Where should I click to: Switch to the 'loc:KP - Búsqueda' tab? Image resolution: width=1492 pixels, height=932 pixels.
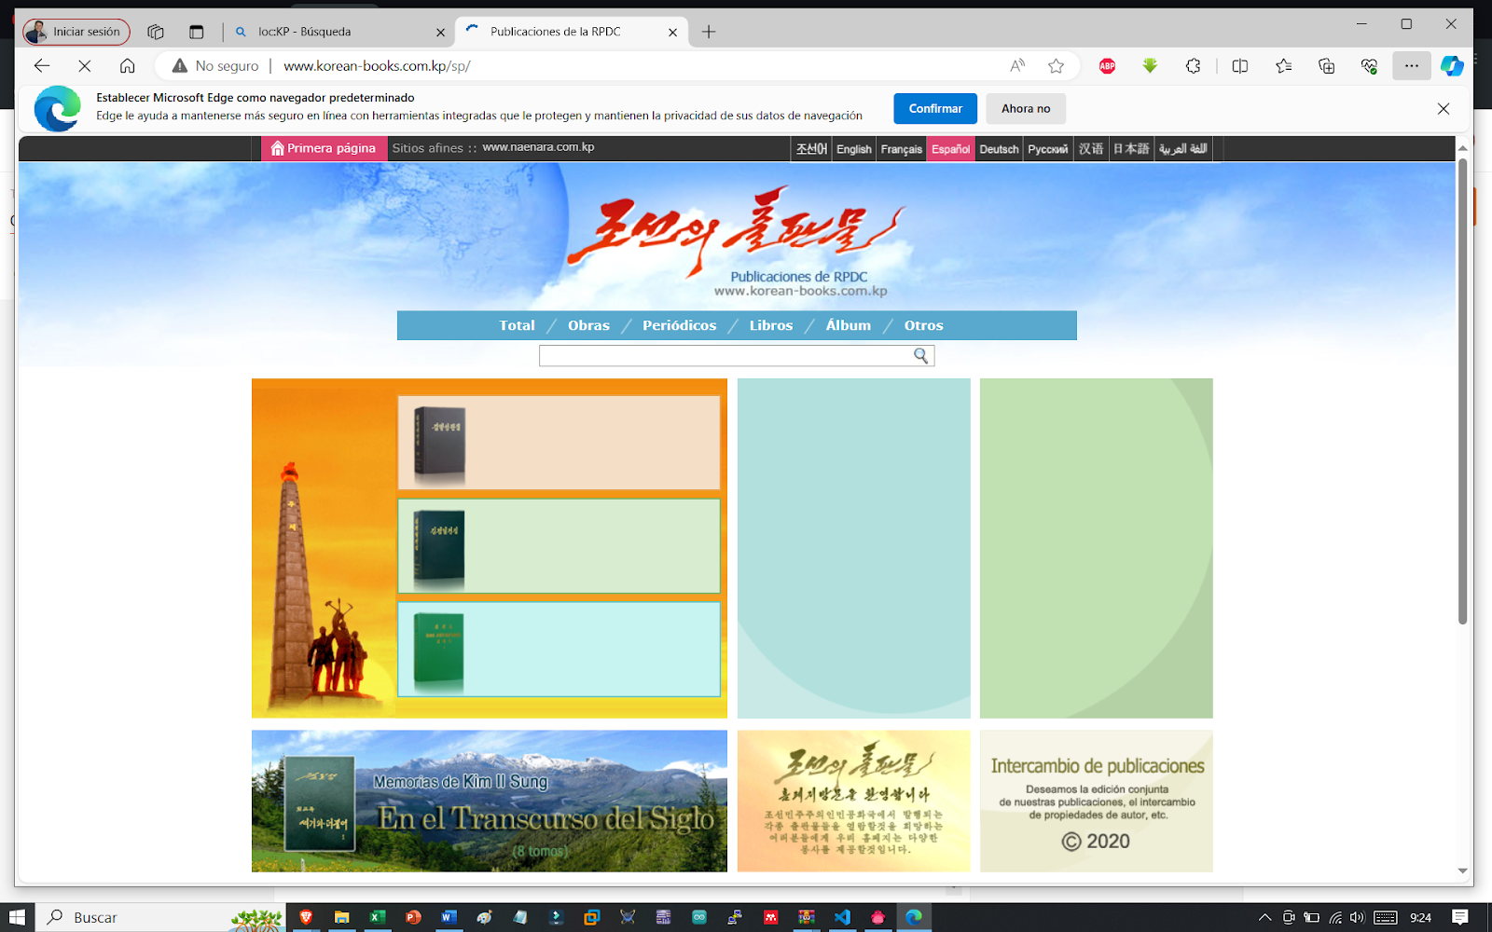[339, 32]
